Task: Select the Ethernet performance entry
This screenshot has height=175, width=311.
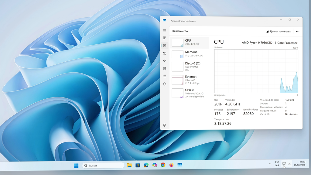Action: pyautogui.click(x=189, y=80)
